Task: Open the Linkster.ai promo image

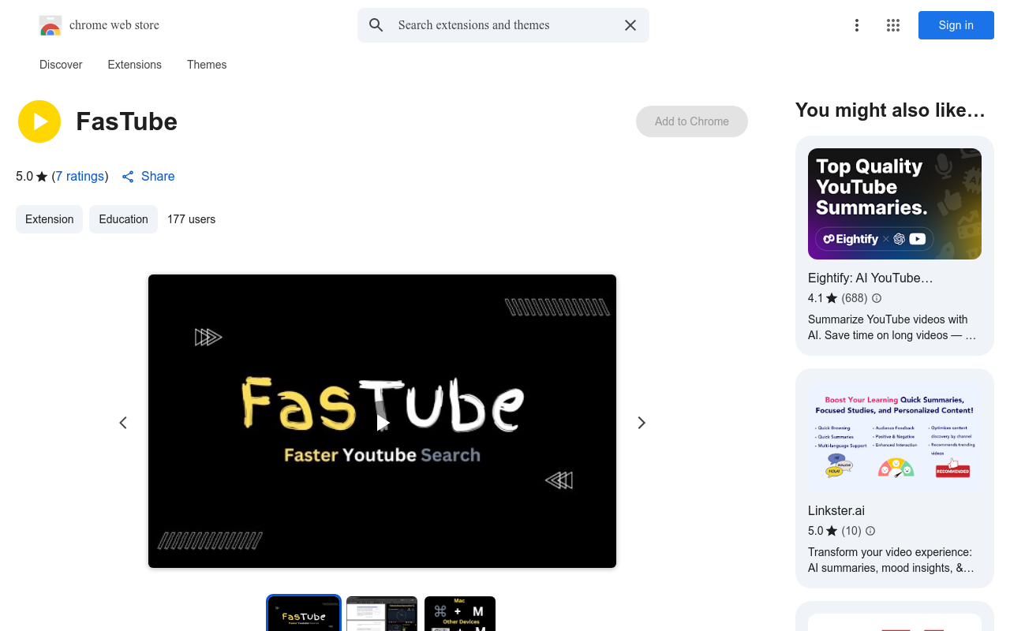Action: (895, 437)
